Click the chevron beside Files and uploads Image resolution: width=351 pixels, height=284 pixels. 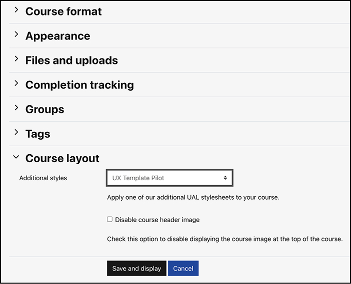coord(16,59)
